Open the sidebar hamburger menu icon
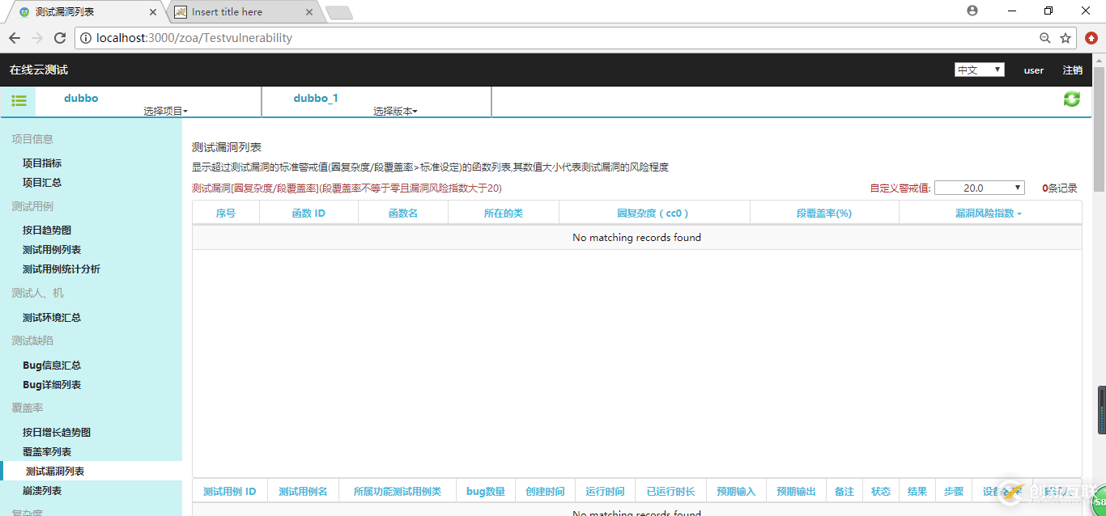The width and height of the screenshot is (1106, 516). (x=19, y=100)
